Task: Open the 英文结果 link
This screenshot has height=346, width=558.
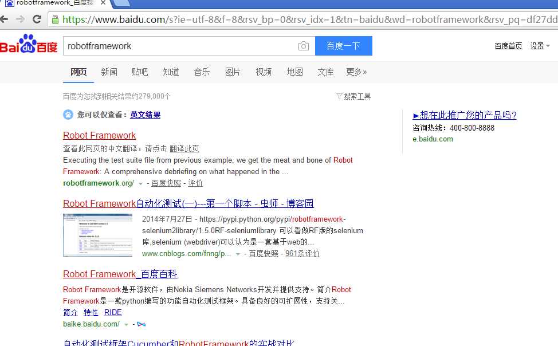Action: [x=145, y=115]
